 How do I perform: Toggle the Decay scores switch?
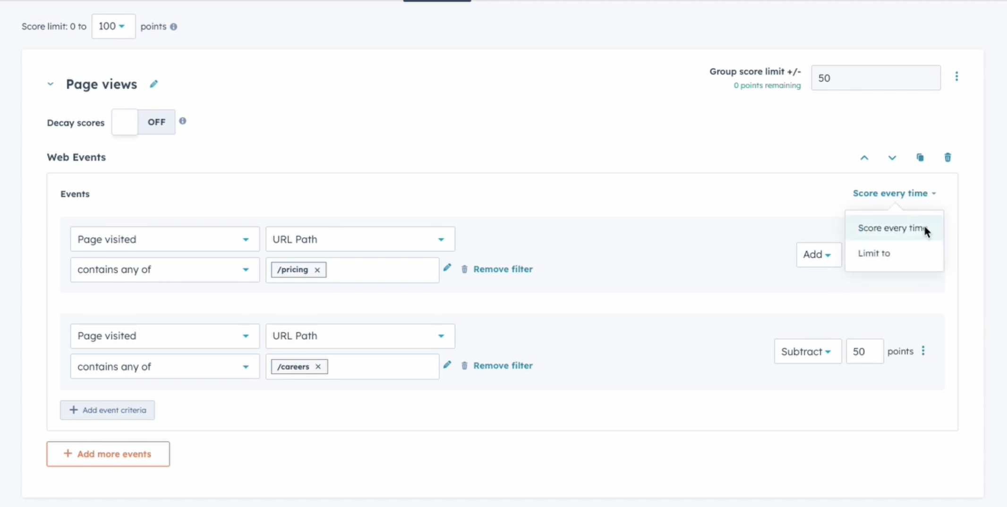click(143, 122)
